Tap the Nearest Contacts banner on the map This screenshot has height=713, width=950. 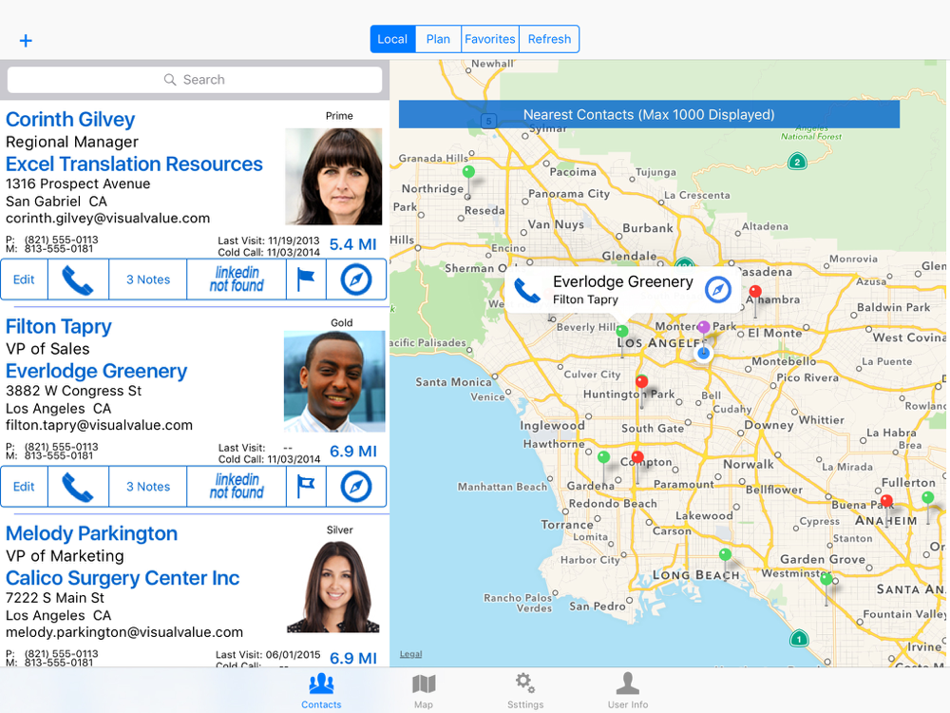click(649, 115)
